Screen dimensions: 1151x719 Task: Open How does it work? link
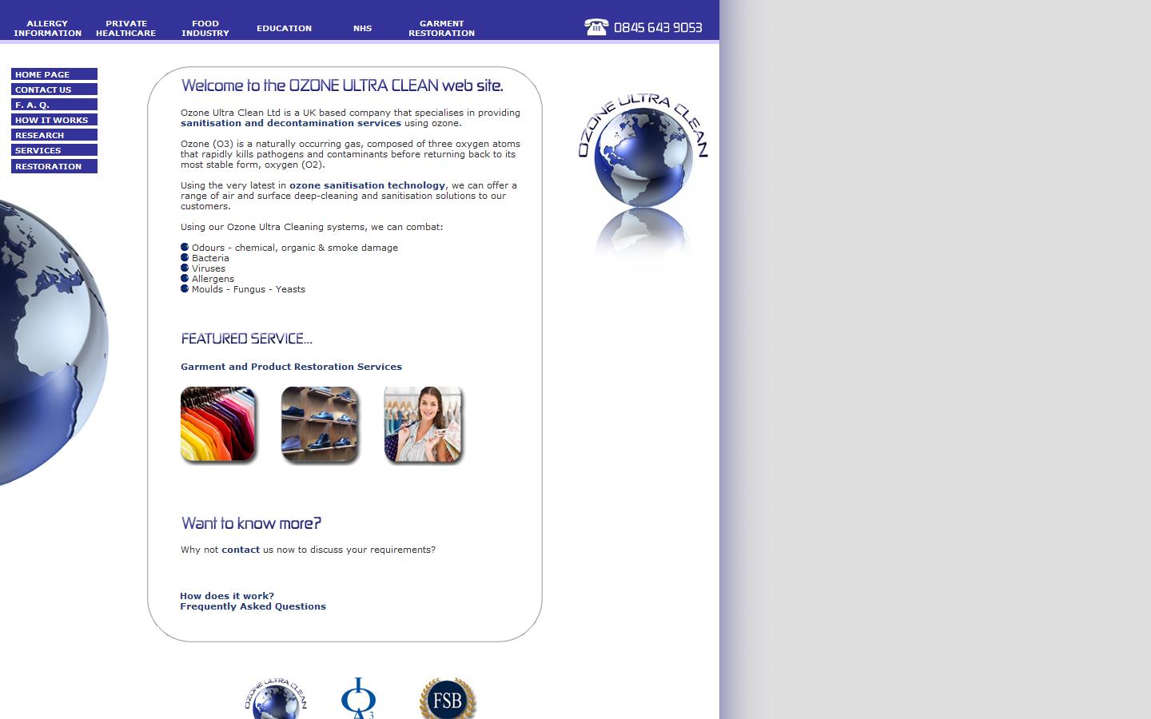227,596
